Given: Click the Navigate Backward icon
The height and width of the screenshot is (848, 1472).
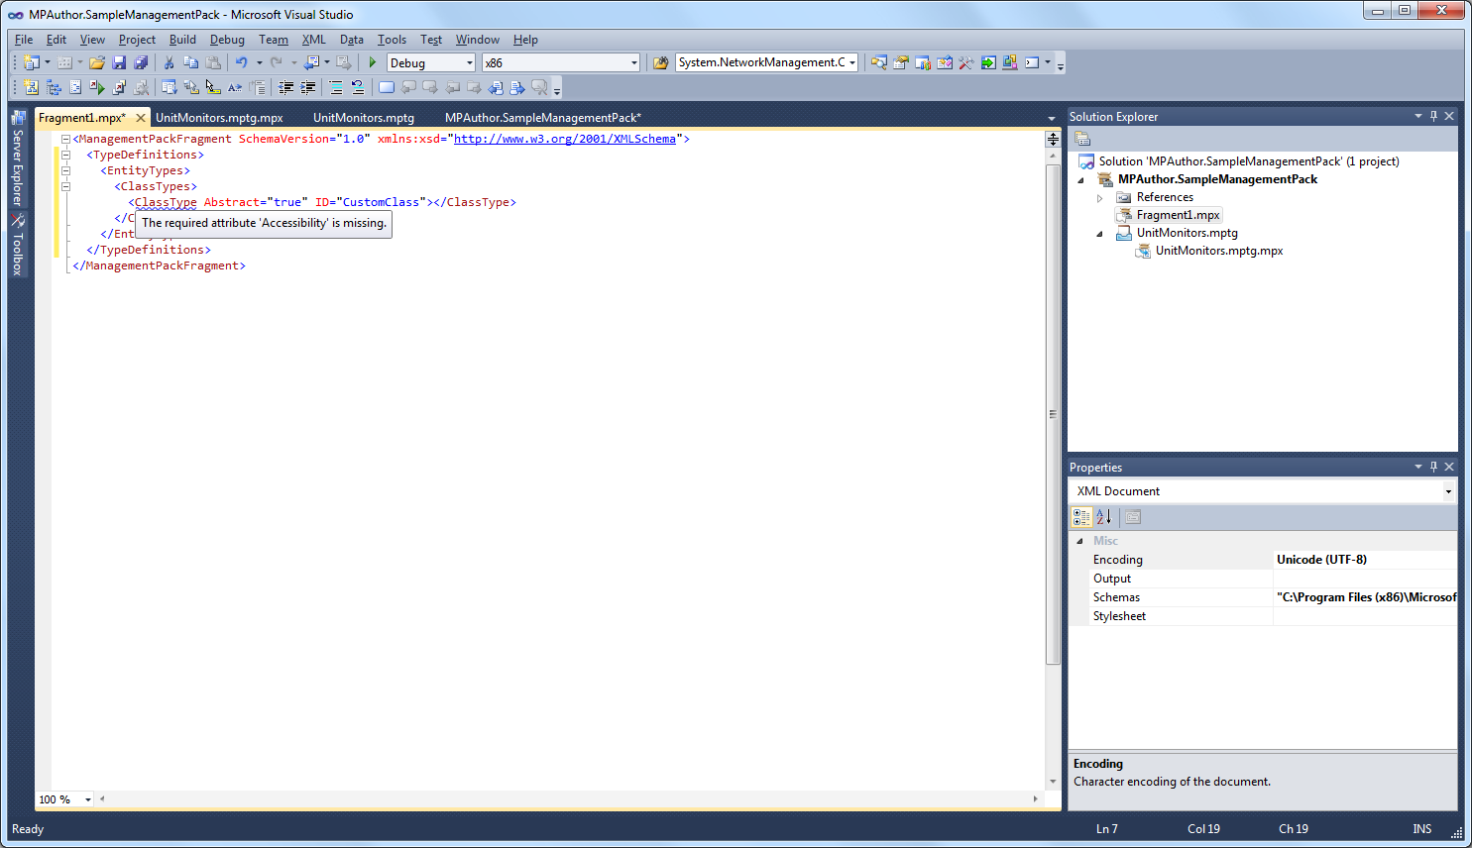Looking at the screenshot, I should tap(311, 62).
